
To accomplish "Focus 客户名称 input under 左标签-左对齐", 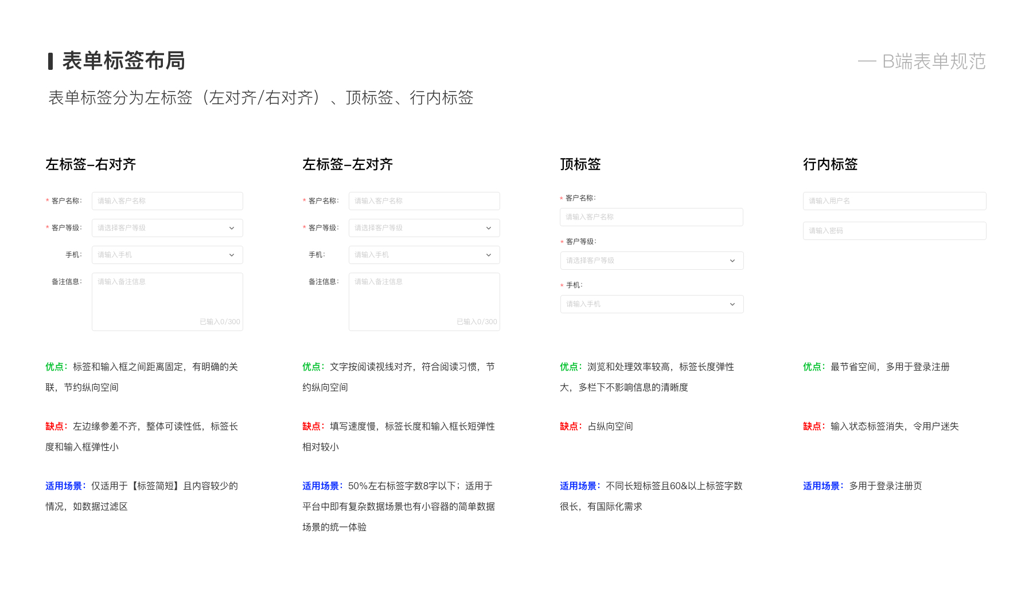I will pyautogui.click(x=424, y=201).
